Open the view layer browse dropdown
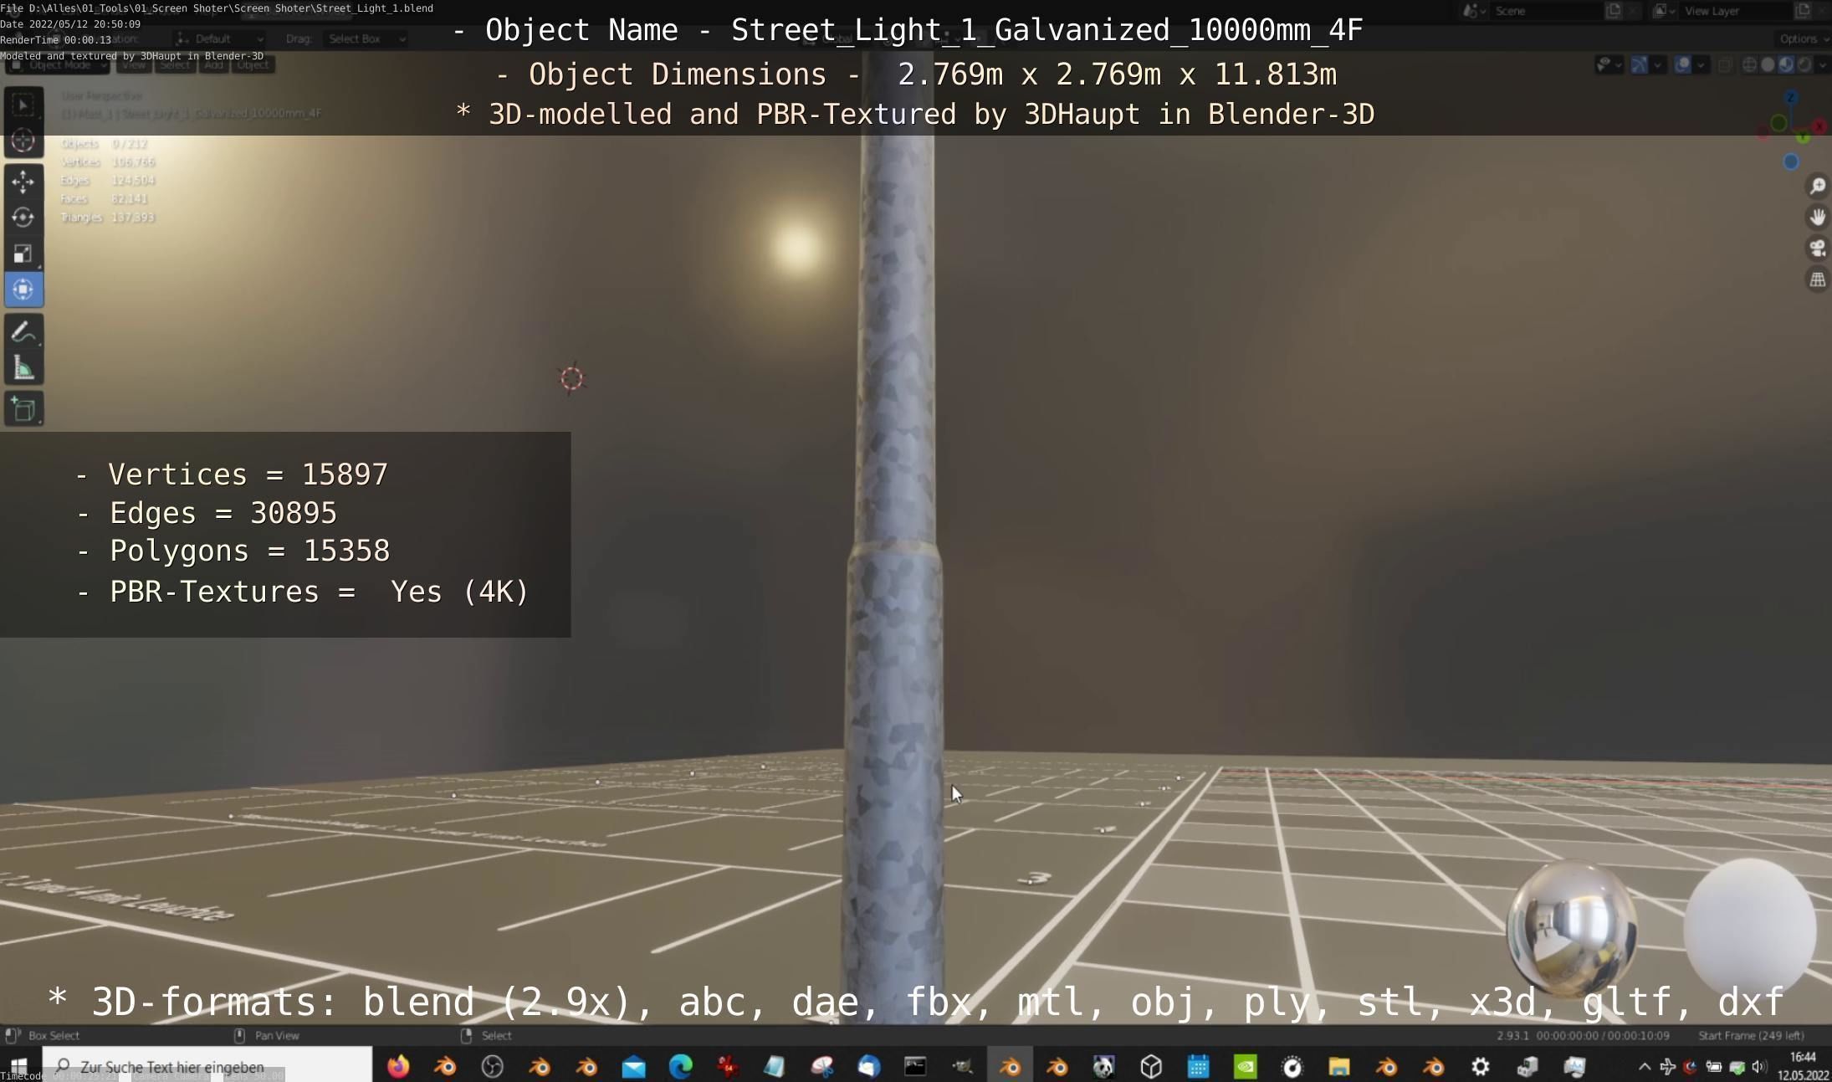Image resolution: width=1832 pixels, height=1082 pixels. [1663, 11]
